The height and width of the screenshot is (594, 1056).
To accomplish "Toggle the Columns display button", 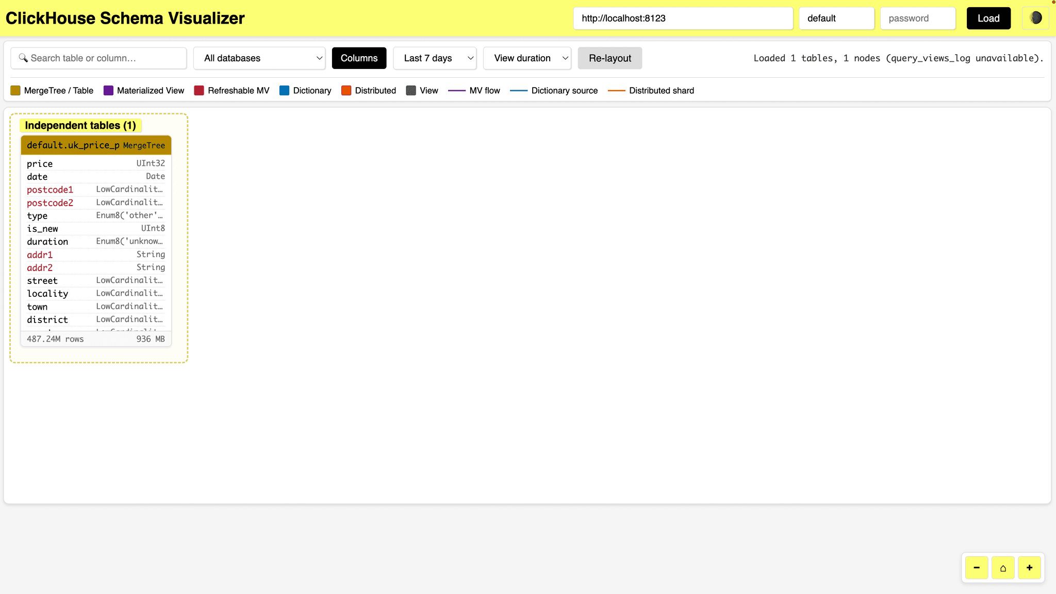I will [x=359, y=58].
